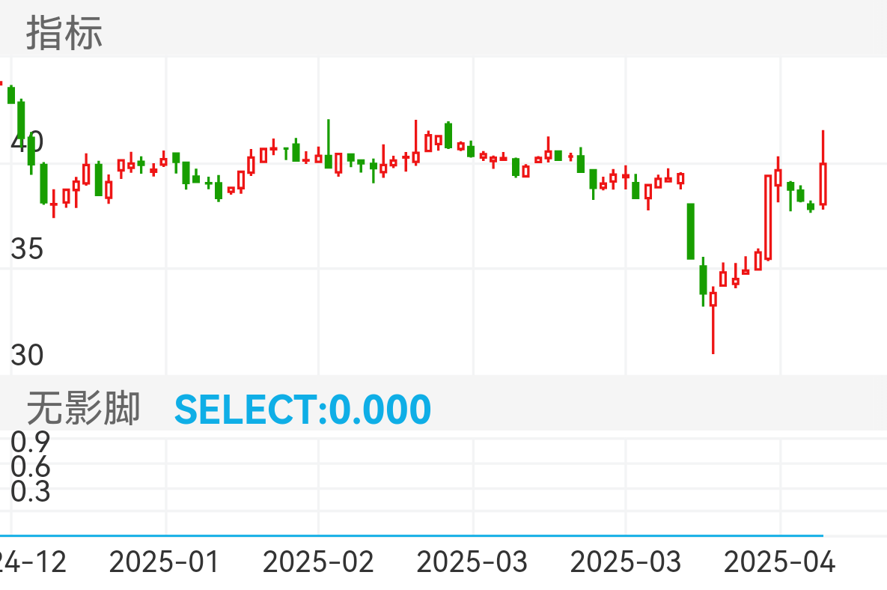Click the tall hollow red candle before April
The image size is (887, 590).
coord(768,217)
